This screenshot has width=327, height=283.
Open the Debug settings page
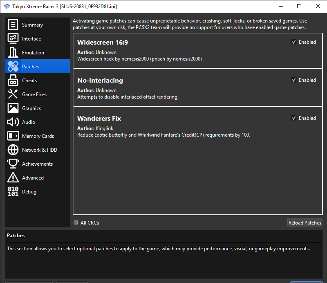tap(38, 191)
